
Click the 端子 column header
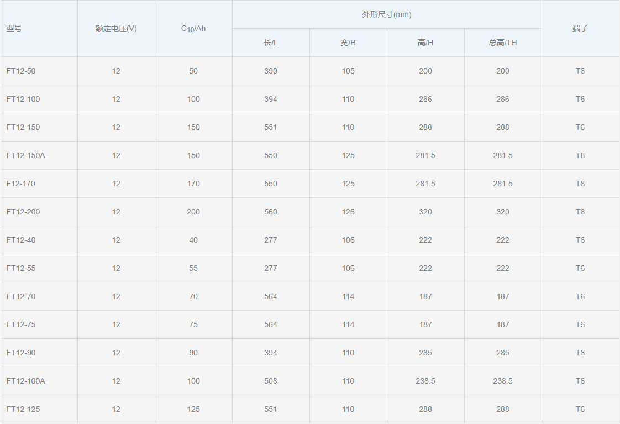(580, 28)
